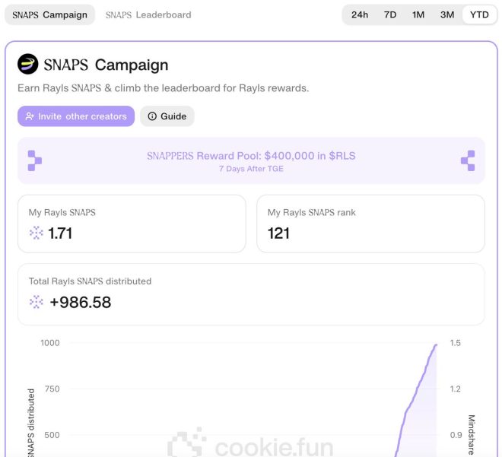This screenshot has width=502, height=457.
Task: Click Invite other creators button
Action: (76, 116)
